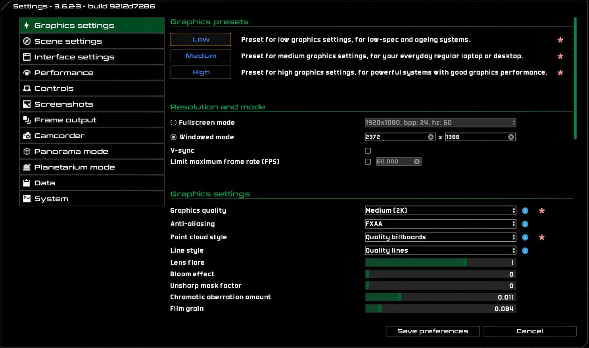
Task: Open the Graphics quality dropdown
Action: pos(440,211)
